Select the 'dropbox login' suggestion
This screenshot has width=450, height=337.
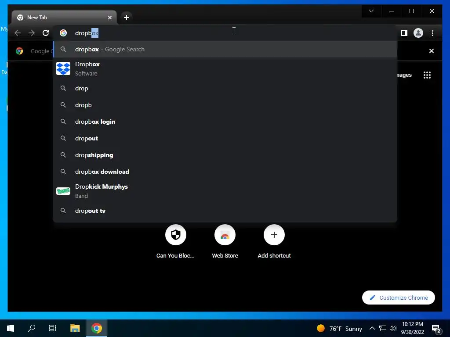click(x=225, y=122)
